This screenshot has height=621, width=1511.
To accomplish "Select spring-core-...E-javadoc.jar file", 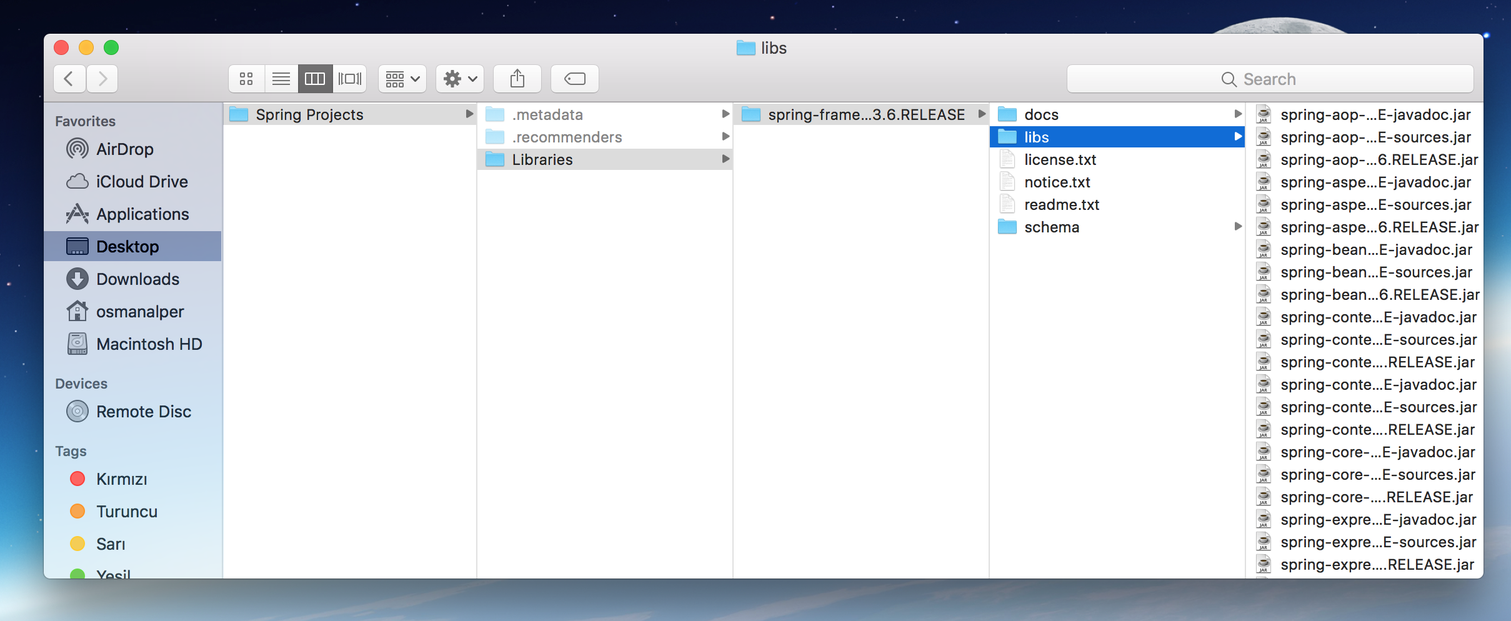I will click(1365, 452).
